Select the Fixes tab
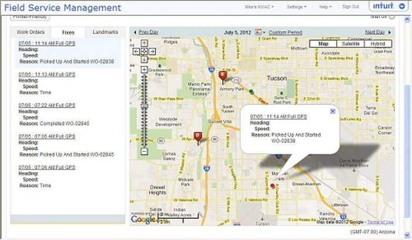The height and width of the screenshot is (240, 412). pyautogui.click(x=68, y=32)
